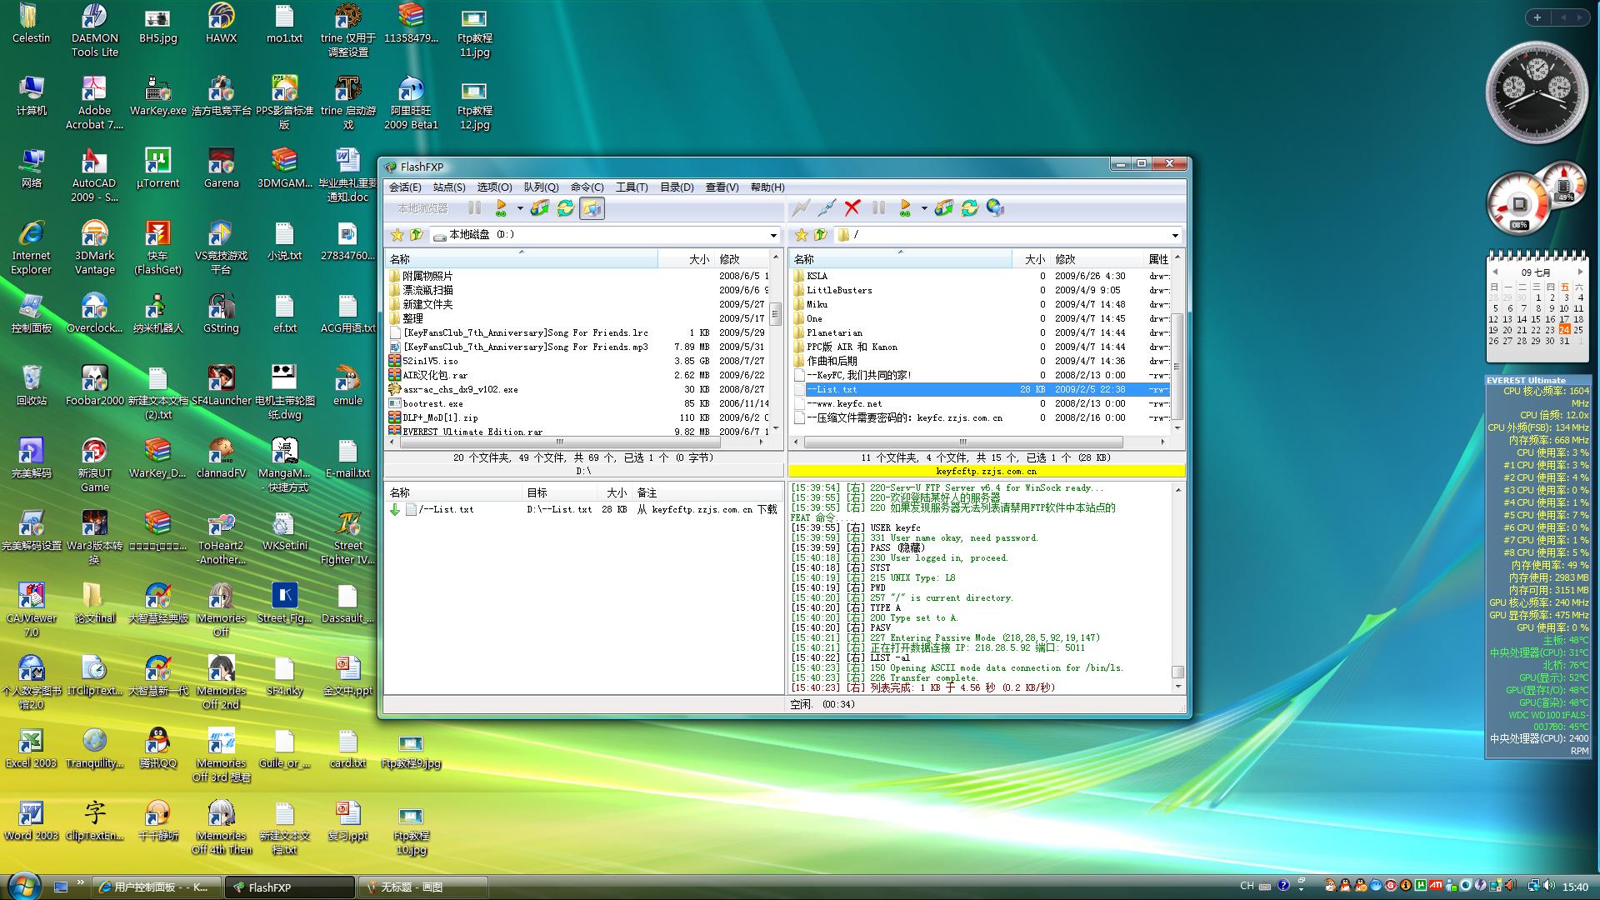The height and width of the screenshot is (900, 1600).
Task: Click the red X abort icon
Action: [x=852, y=208]
